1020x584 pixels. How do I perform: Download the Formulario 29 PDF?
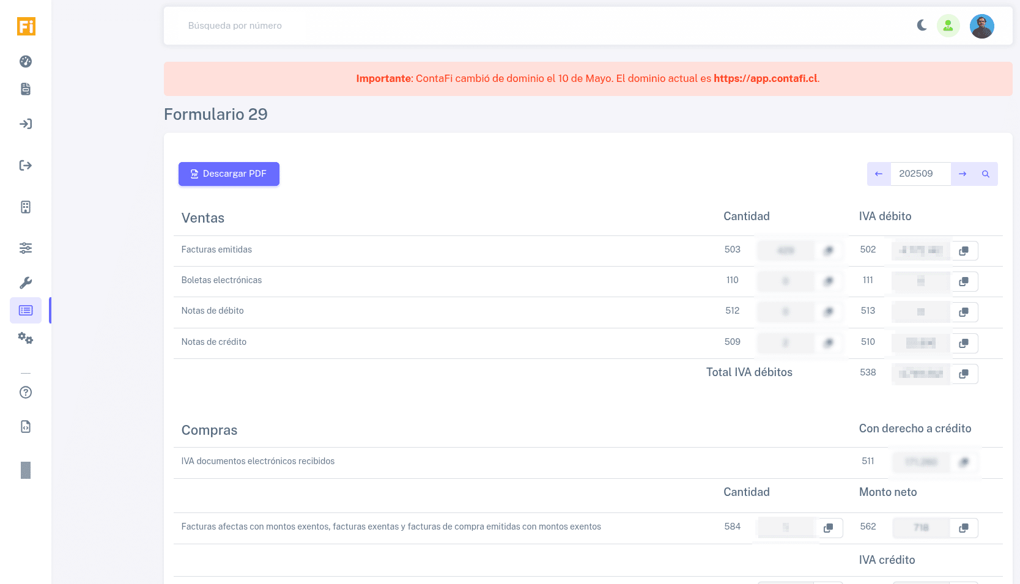229,174
